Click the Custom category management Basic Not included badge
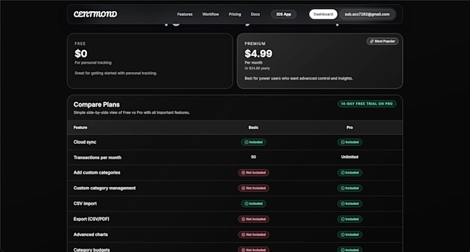470x252 pixels. [254, 188]
